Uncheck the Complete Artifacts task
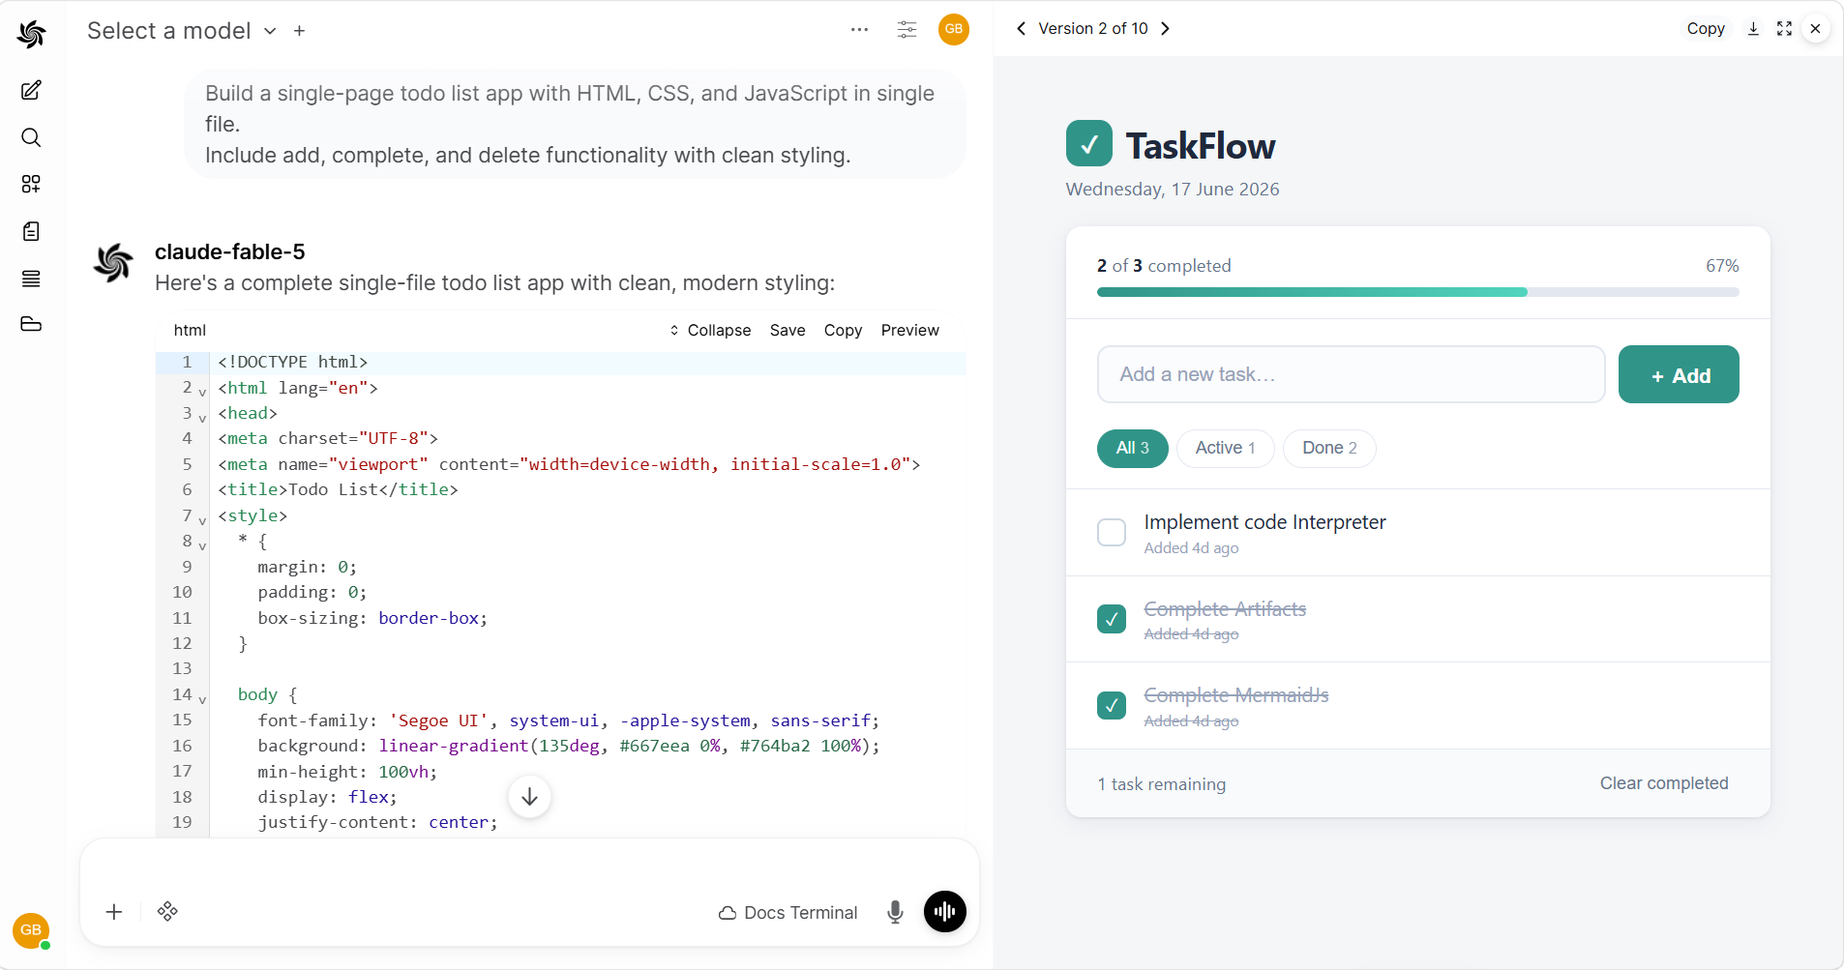This screenshot has width=1844, height=970. tap(1112, 619)
